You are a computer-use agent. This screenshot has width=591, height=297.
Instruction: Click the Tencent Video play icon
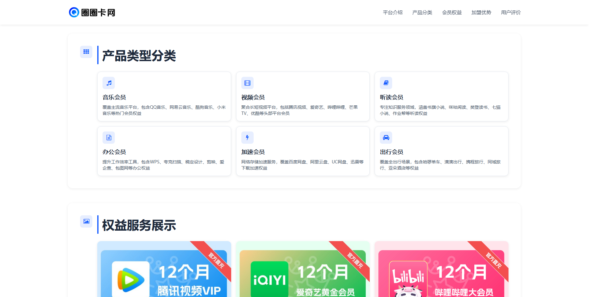point(131,279)
